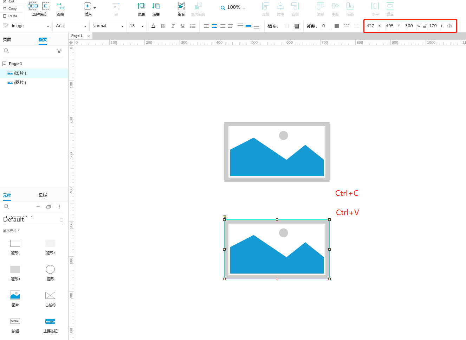
Task: Click the Paste button
Action: click(11, 16)
